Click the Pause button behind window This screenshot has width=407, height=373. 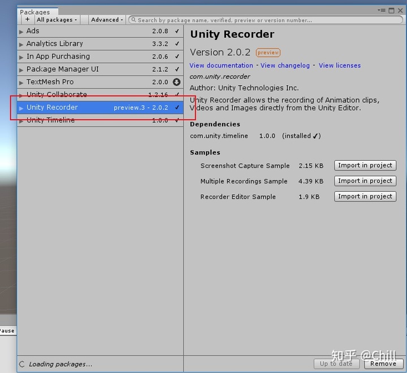click(7, 331)
